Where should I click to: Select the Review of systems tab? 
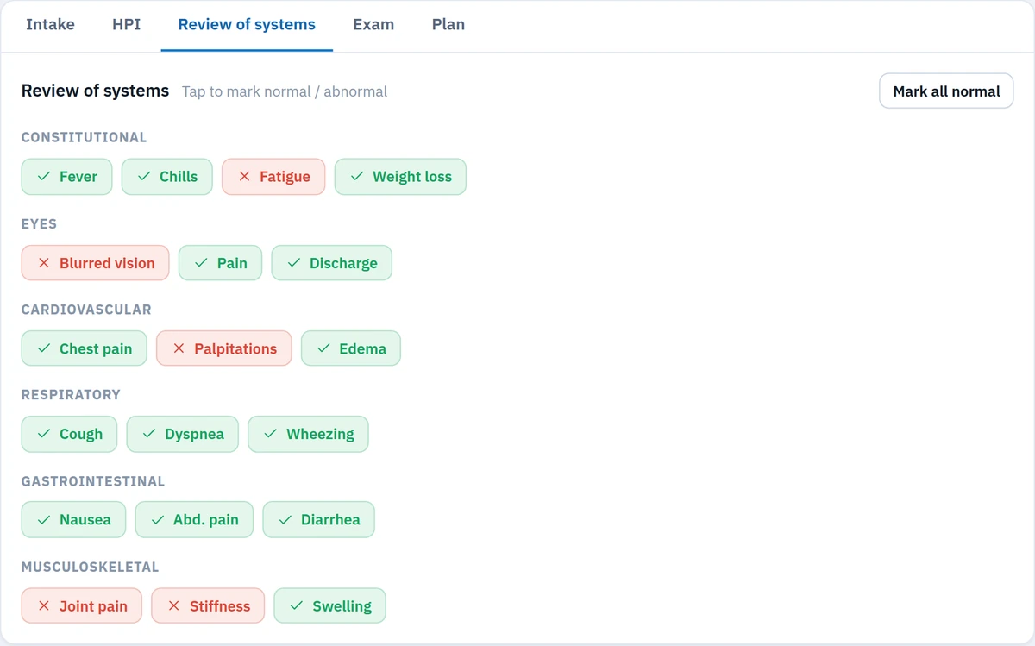[247, 24]
